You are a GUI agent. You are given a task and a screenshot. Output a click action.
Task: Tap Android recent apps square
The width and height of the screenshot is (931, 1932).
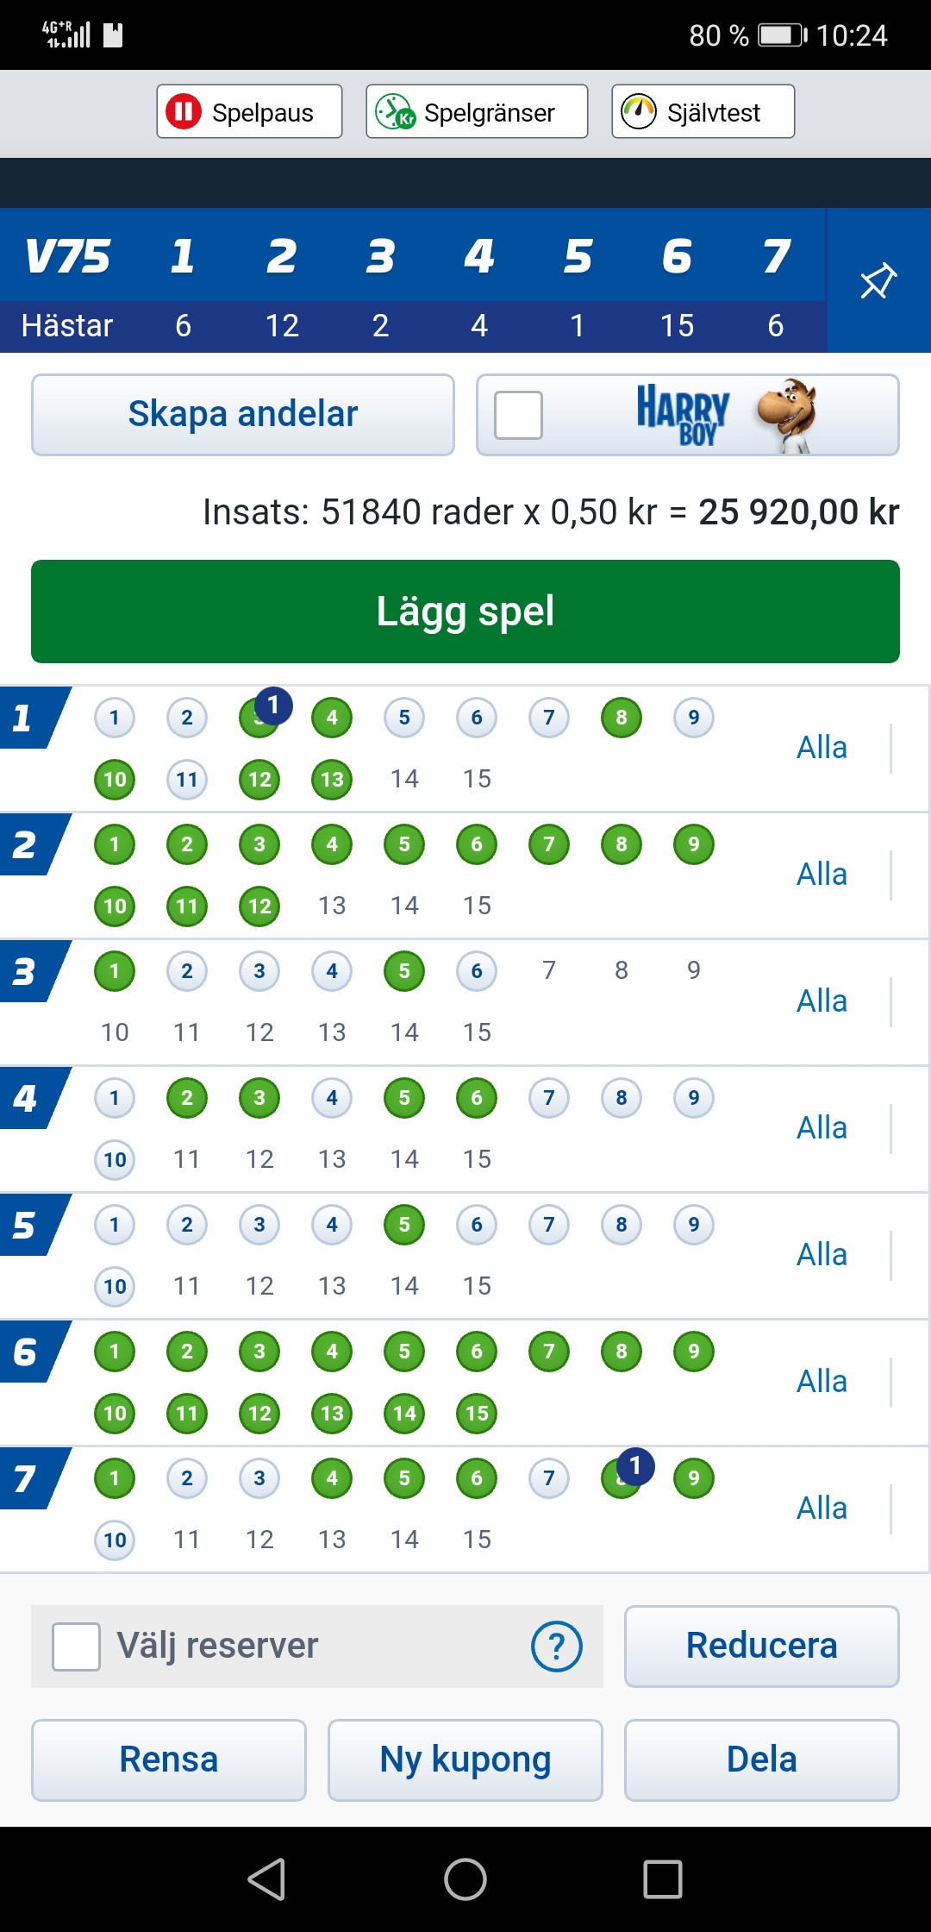[x=663, y=1879]
